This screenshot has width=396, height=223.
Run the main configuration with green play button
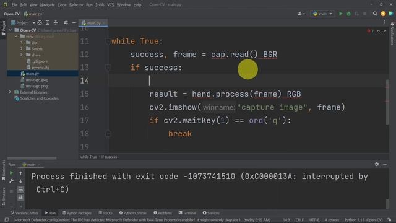[341, 14]
